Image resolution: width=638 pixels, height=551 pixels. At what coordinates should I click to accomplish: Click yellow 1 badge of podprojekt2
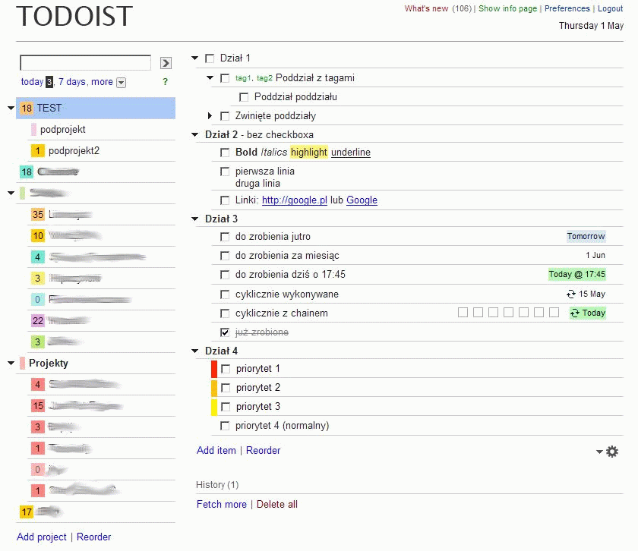[38, 151]
